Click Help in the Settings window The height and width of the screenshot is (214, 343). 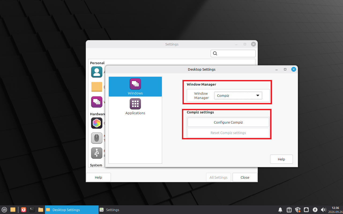tap(98, 177)
